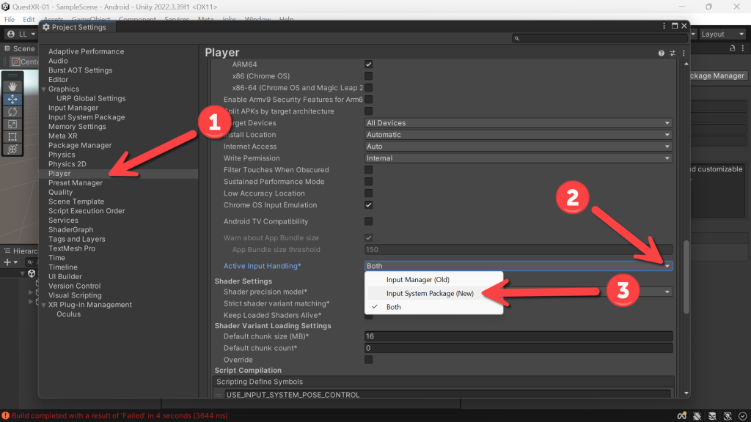Open the Layout dropdown

coord(722,34)
